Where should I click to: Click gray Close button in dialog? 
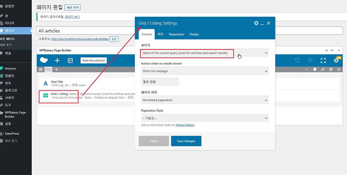tap(154, 141)
